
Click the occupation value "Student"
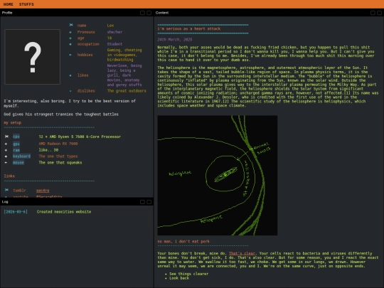click(114, 44)
